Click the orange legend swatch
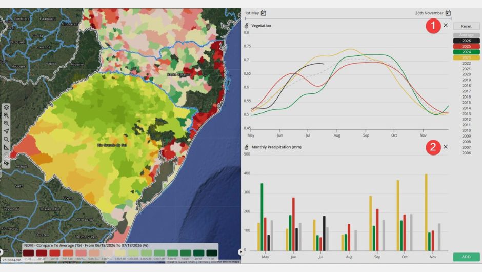This screenshot has width=482, height=272. pyautogui.click(x=68, y=253)
